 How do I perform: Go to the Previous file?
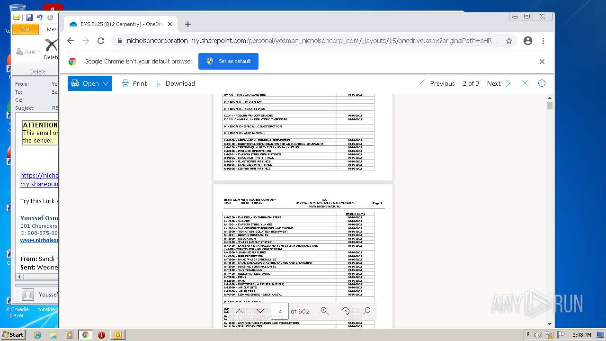click(x=437, y=83)
